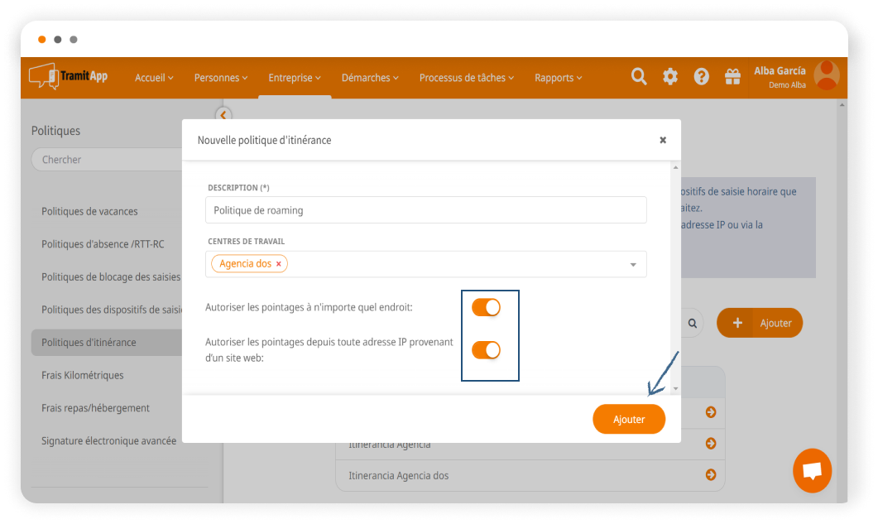Click the Ajouter button in dialog

[x=629, y=420]
